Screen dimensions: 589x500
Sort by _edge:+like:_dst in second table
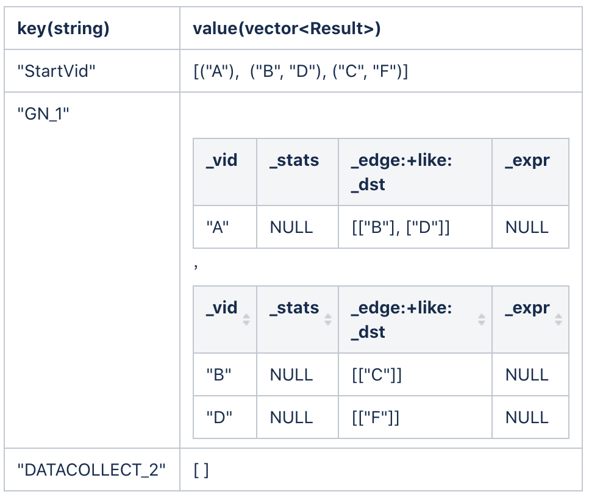tap(481, 320)
